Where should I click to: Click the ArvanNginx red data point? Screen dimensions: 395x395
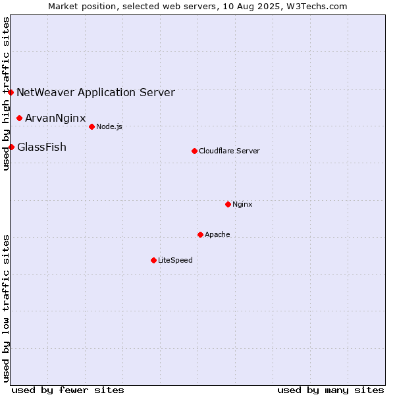(19, 118)
